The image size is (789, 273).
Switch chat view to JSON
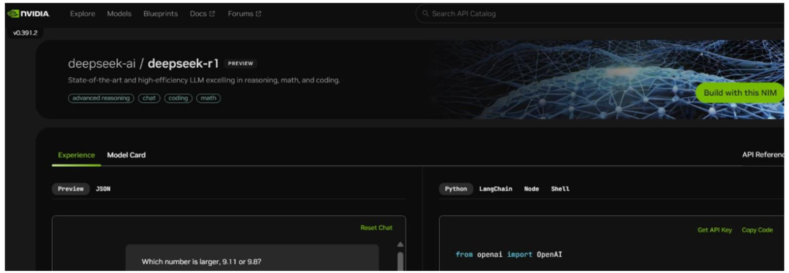coord(103,189)
